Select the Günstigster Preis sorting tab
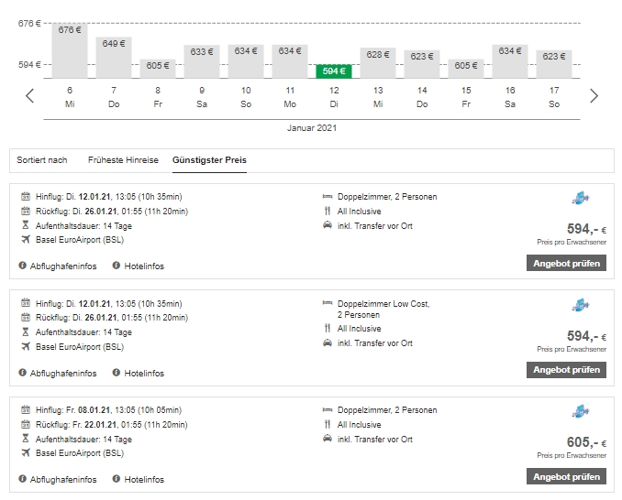This screenshot has width=622, height=500. 209,160
